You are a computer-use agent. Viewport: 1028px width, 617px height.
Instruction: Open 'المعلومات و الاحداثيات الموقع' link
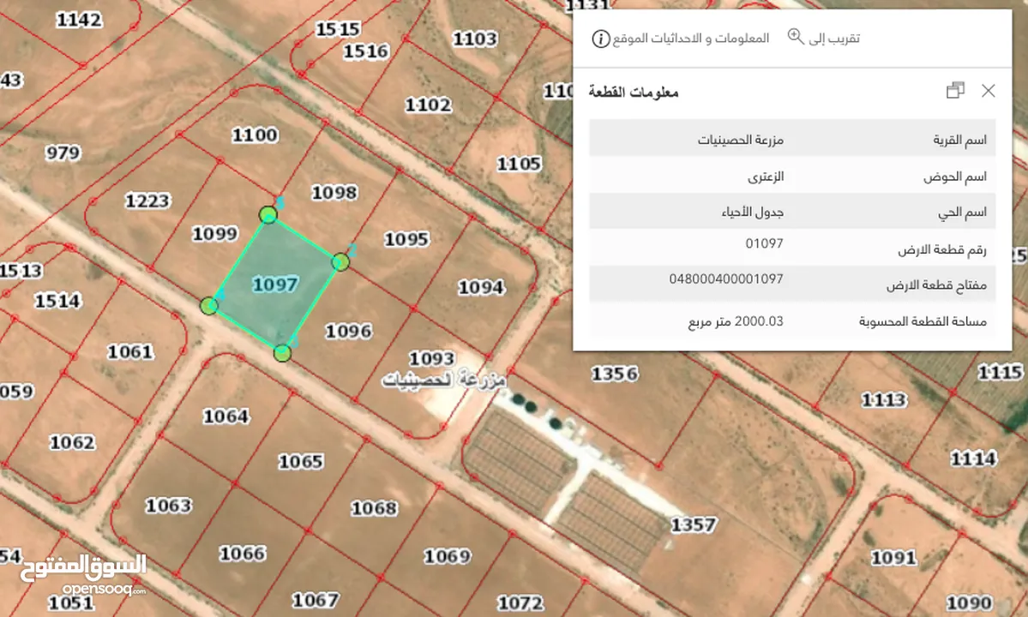[x=690, y=39]
